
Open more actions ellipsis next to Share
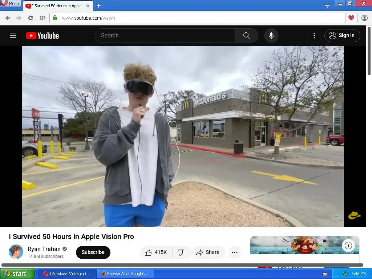[x=234, y=252]
